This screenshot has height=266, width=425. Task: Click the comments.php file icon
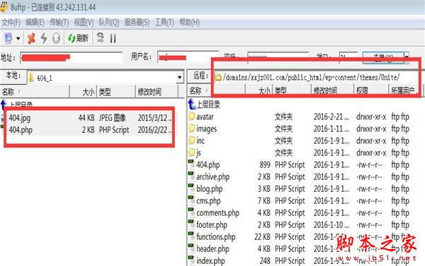pyautogui.click(x=192, y=212)
